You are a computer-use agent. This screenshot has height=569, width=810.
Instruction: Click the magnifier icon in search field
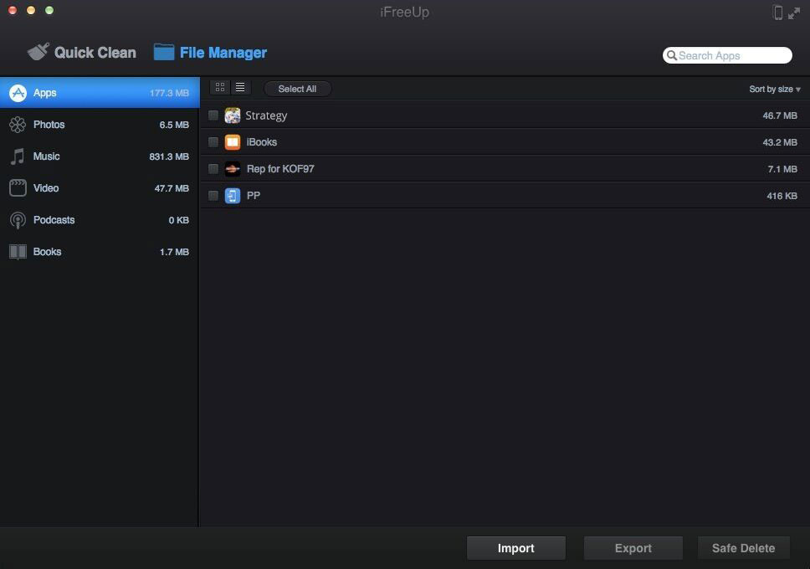(672, 55)
